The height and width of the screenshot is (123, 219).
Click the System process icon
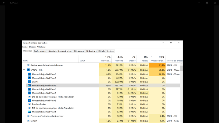coord(28,121)
